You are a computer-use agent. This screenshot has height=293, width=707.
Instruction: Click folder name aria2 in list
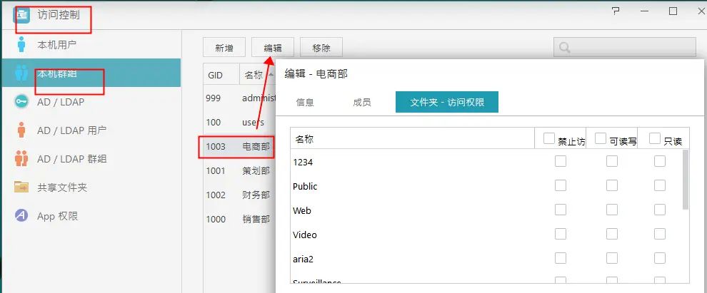pyautogui.click(x=303, y=259)
